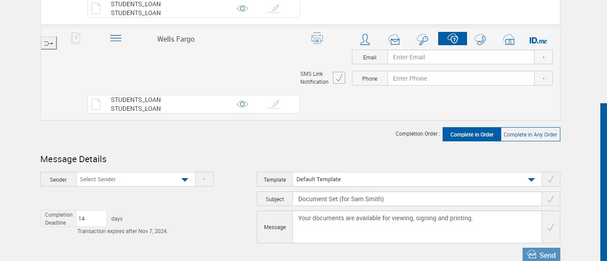Click the Enter Email input field
The height and width of the screenshot is (261, 607).
(460, 57)
